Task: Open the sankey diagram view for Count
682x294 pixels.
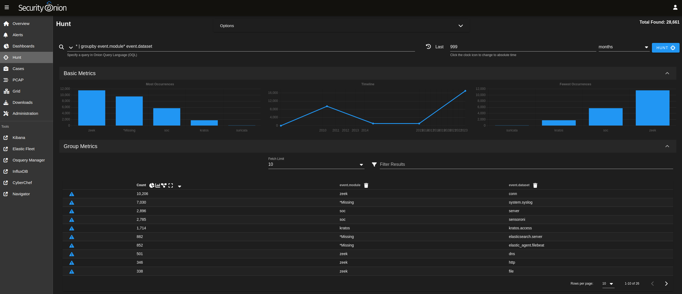Action: pyautogui.click(x=164, y=185)
